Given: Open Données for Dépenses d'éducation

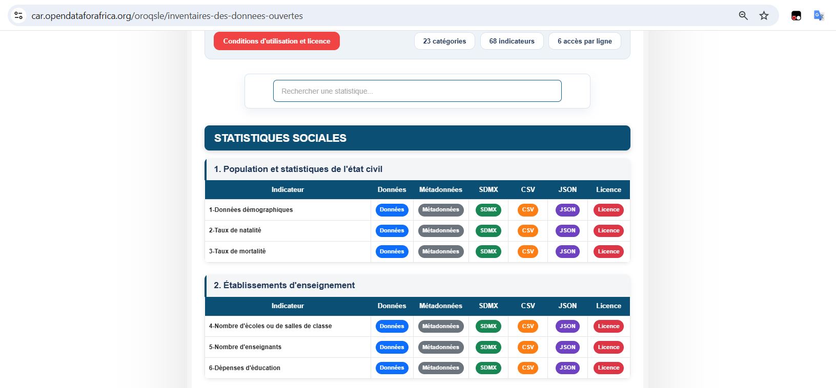Looking at the screenshot, I should coord(392,368).
